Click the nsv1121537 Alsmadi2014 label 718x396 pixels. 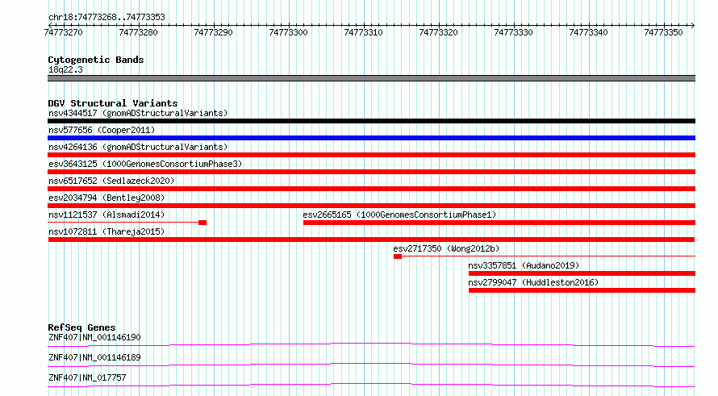pyautogui.click(x=106, y=215)
